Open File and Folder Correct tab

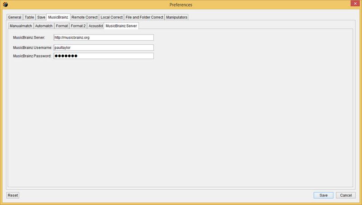[x=144, y=17]
